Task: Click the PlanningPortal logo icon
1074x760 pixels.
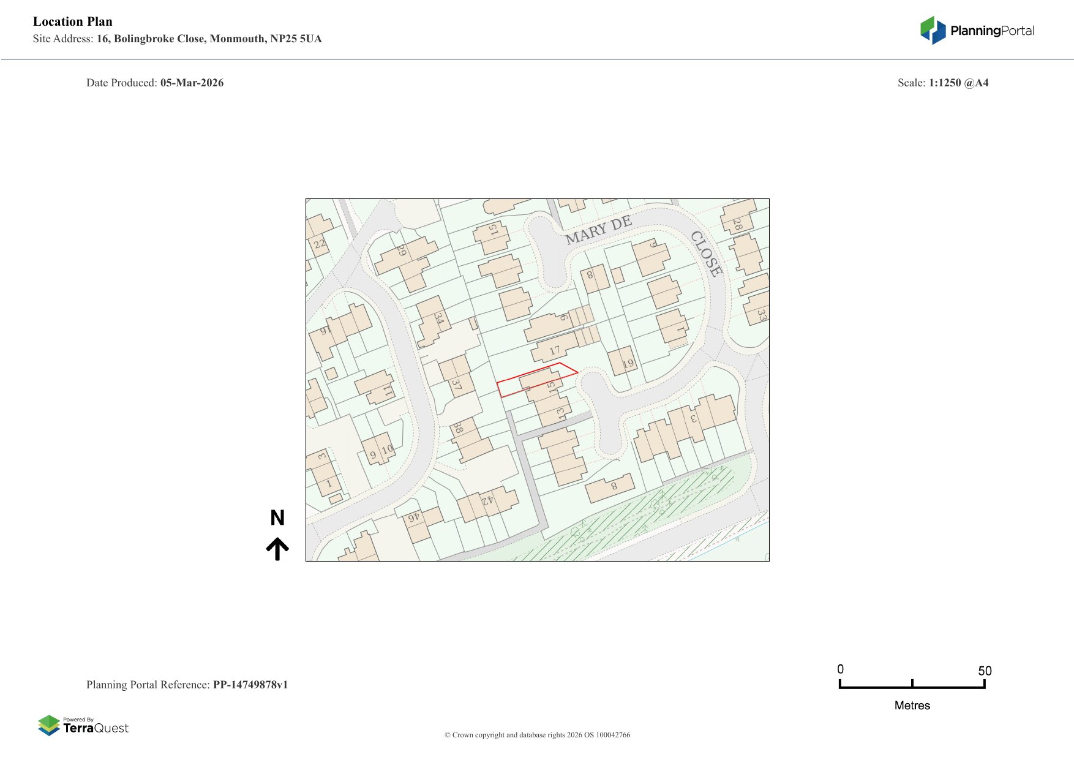Action: pyautogui.click(x=933, y=30)
